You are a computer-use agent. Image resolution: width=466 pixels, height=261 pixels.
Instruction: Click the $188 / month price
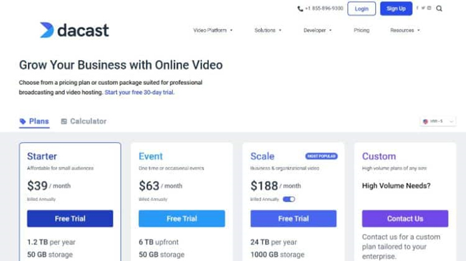tap(276, 186)
